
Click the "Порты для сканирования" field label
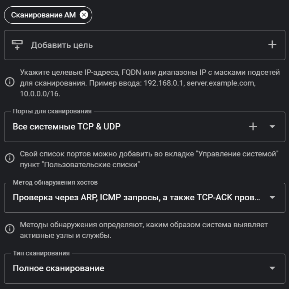coord(52,111)
